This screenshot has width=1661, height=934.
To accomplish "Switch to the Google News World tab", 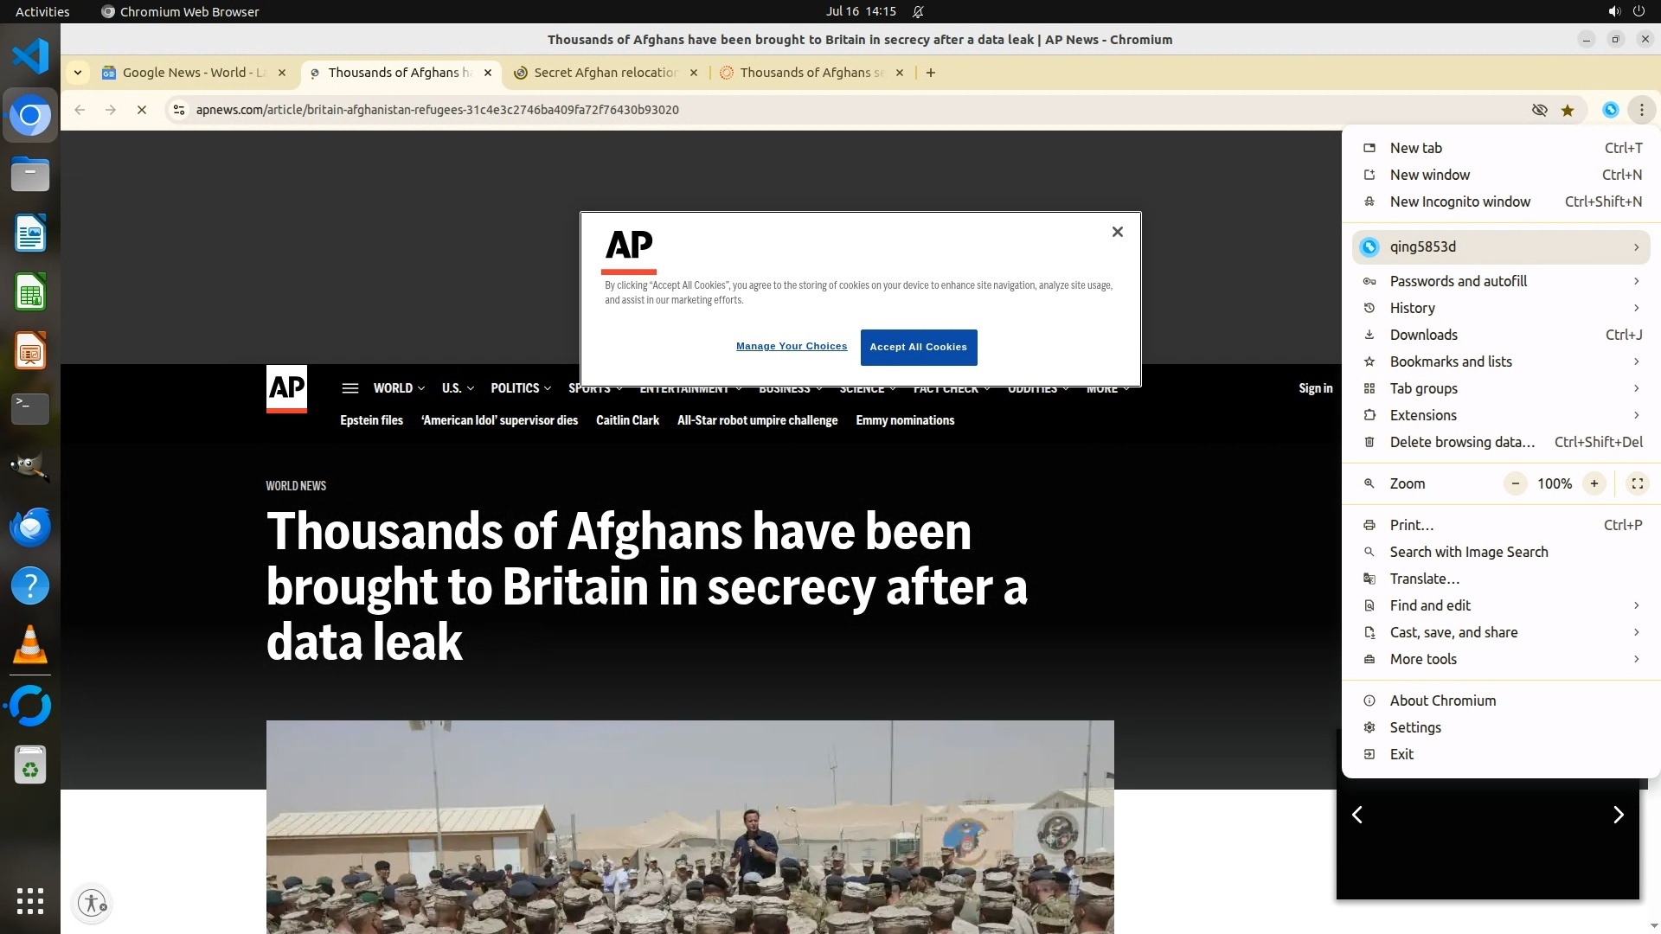I will click(x=194, y=73).
